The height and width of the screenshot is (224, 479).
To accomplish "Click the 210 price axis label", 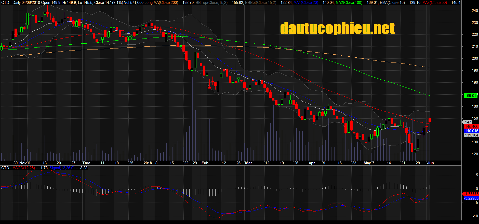I will click(475, 46).
